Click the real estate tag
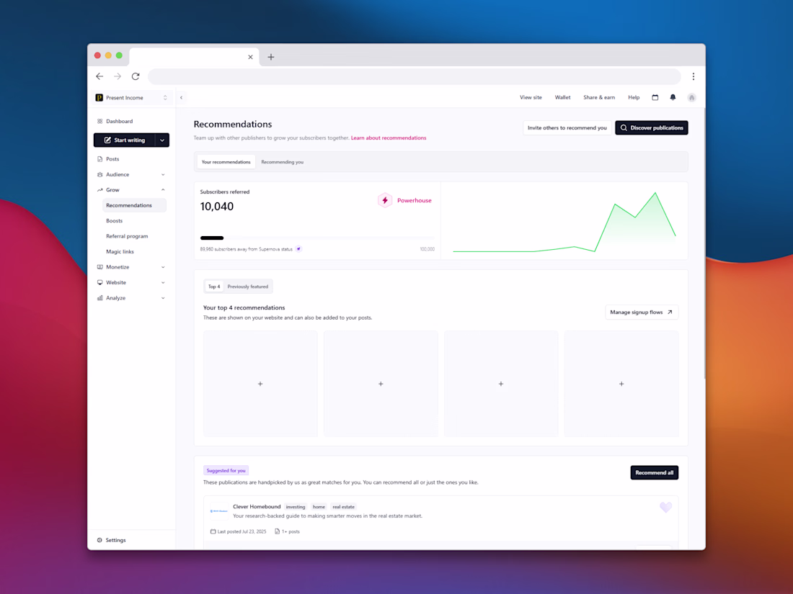The height and width of the screenshot is (594, 793). [343, 507]
